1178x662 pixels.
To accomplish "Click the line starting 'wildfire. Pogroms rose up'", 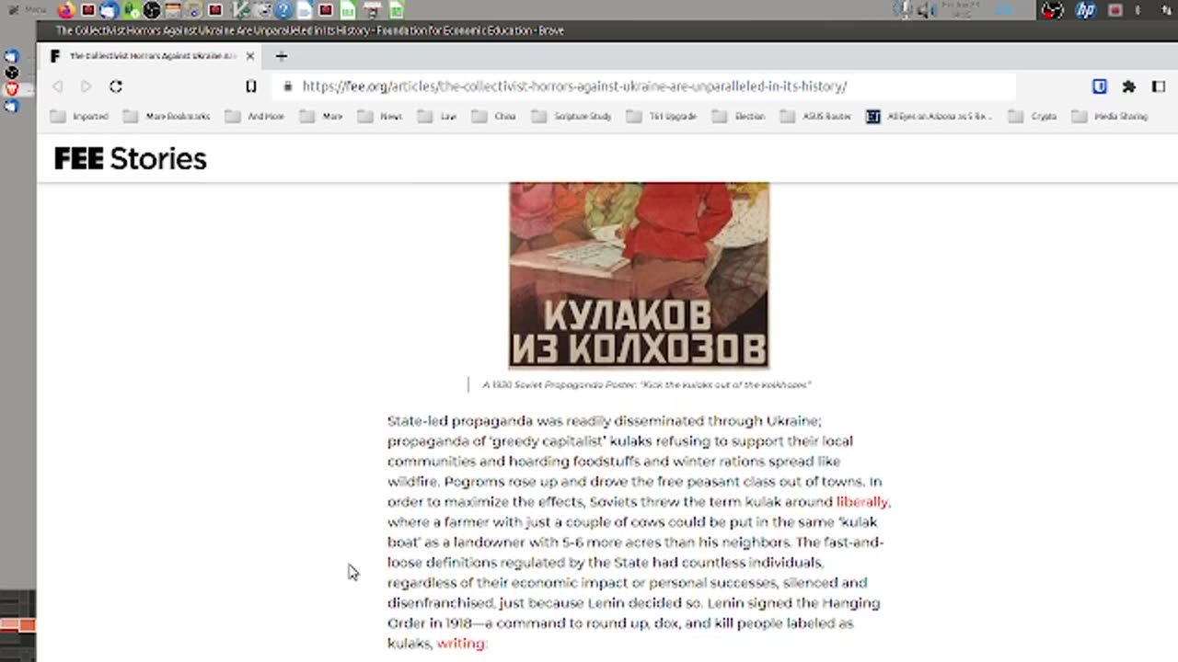I will [634, 482].
